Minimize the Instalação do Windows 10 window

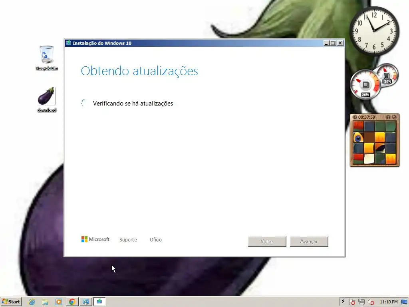326,43
